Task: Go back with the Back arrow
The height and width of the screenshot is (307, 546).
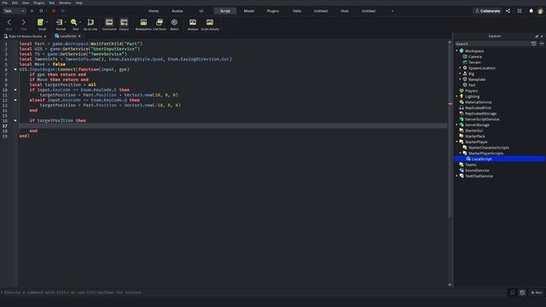Action: click(x=9, y=23)
